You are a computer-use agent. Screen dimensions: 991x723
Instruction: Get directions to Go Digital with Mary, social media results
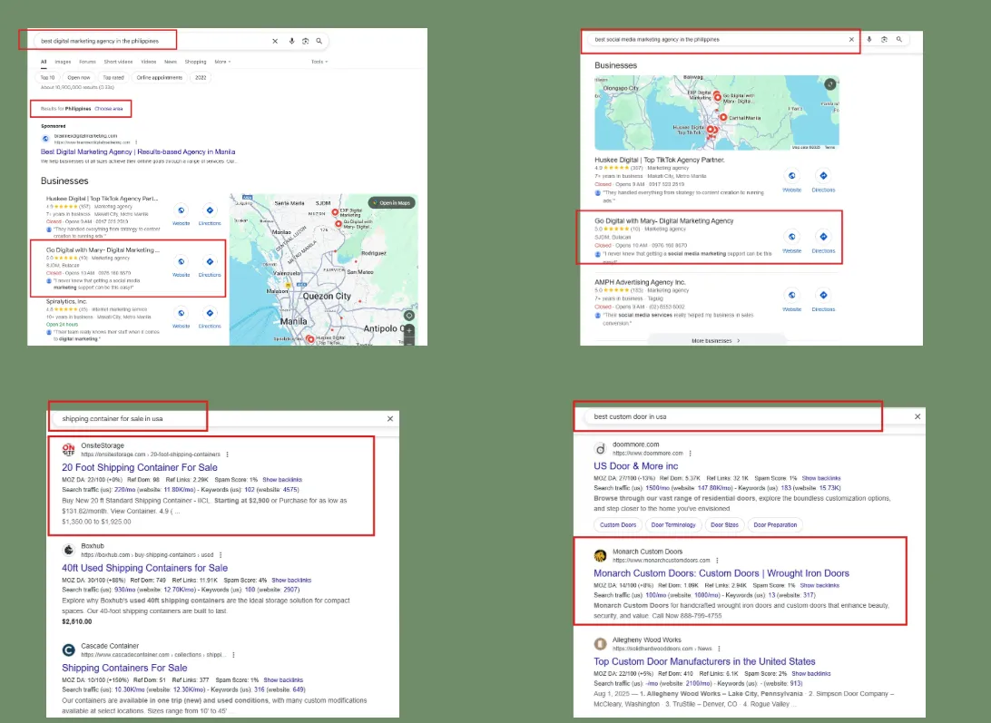coord(823,237)
